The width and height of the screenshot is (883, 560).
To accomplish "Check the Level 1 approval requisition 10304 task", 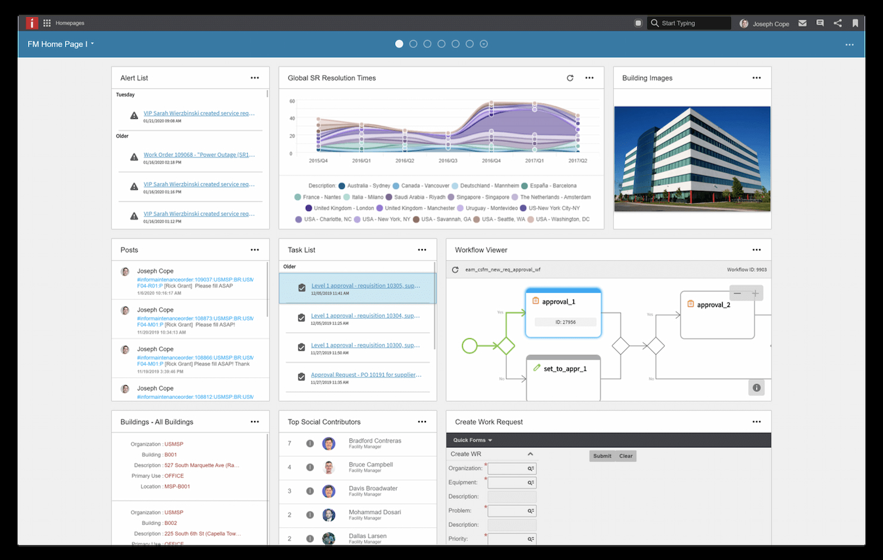I will tap(301, 317).
